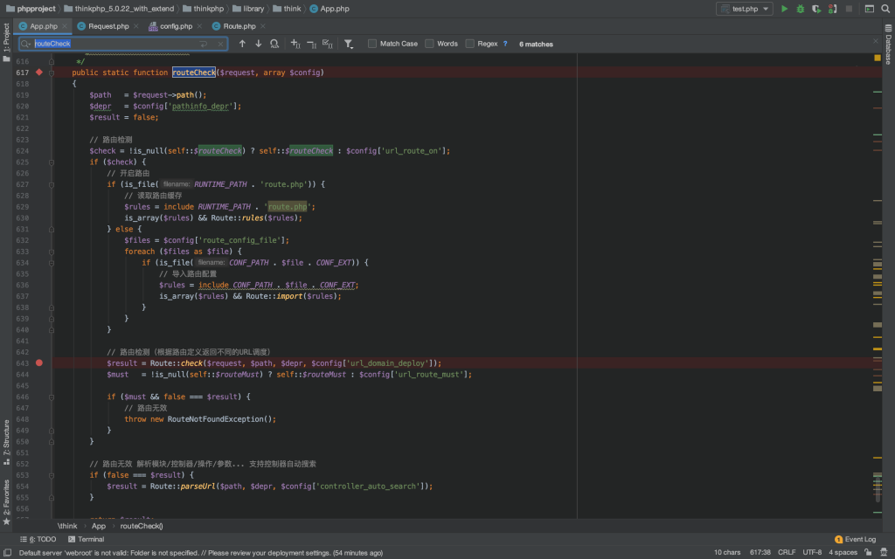Screen dimensions: 895x559
Task: Toggle the breakpoint on line 643
Action: [x=38, y=362]
